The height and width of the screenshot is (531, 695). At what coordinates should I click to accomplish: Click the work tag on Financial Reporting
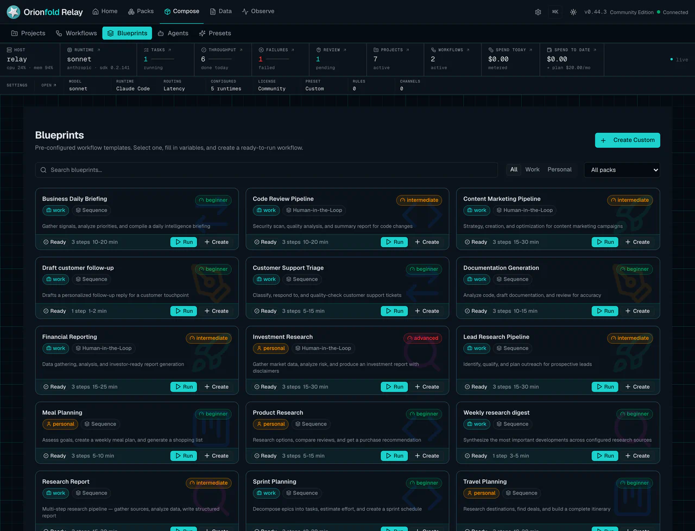click(x=56, y=349)
